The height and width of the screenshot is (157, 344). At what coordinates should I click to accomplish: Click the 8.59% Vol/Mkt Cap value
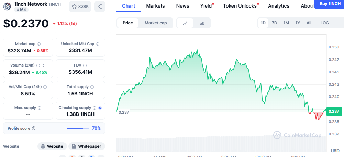pyautogui.click(x=28, y=94)
